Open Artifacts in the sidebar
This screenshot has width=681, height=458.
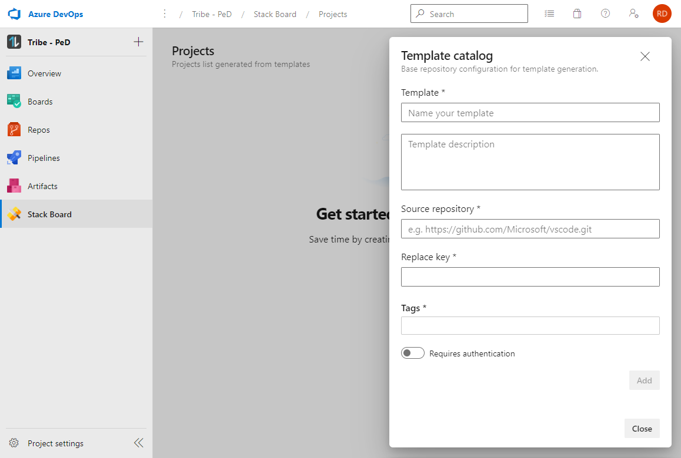point(76,186)
